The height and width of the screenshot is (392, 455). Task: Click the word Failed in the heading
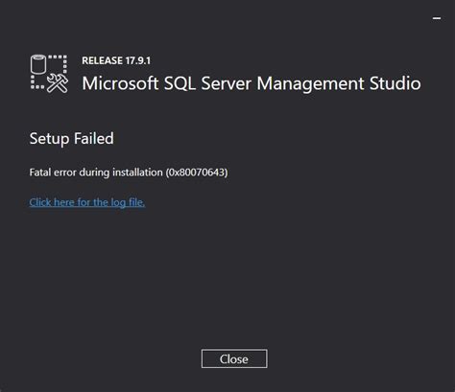(94, 139)
